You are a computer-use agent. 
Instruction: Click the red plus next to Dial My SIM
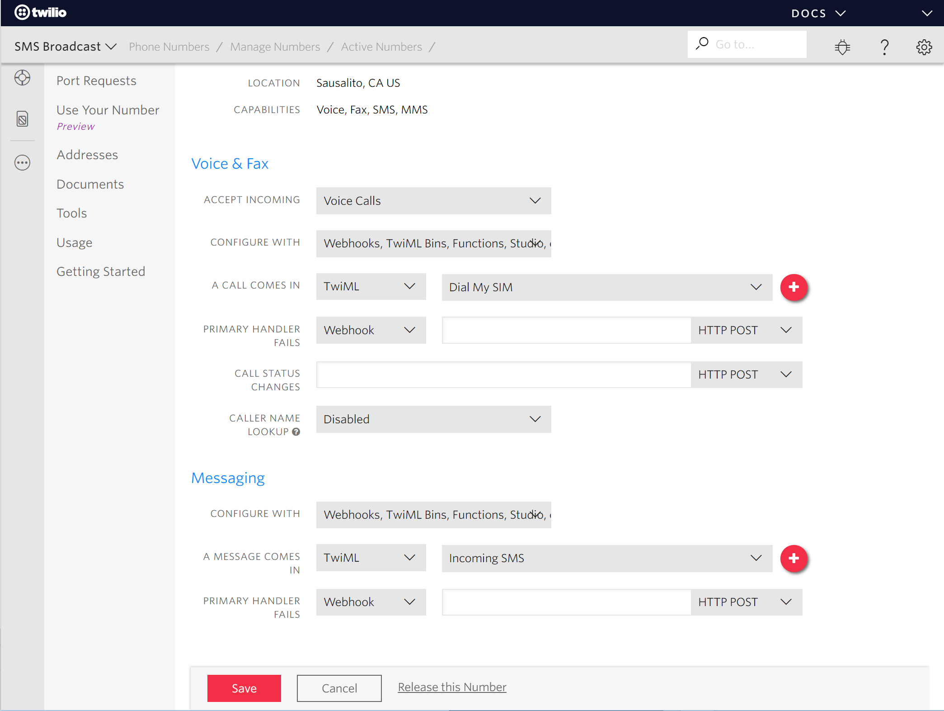(794, 287)
